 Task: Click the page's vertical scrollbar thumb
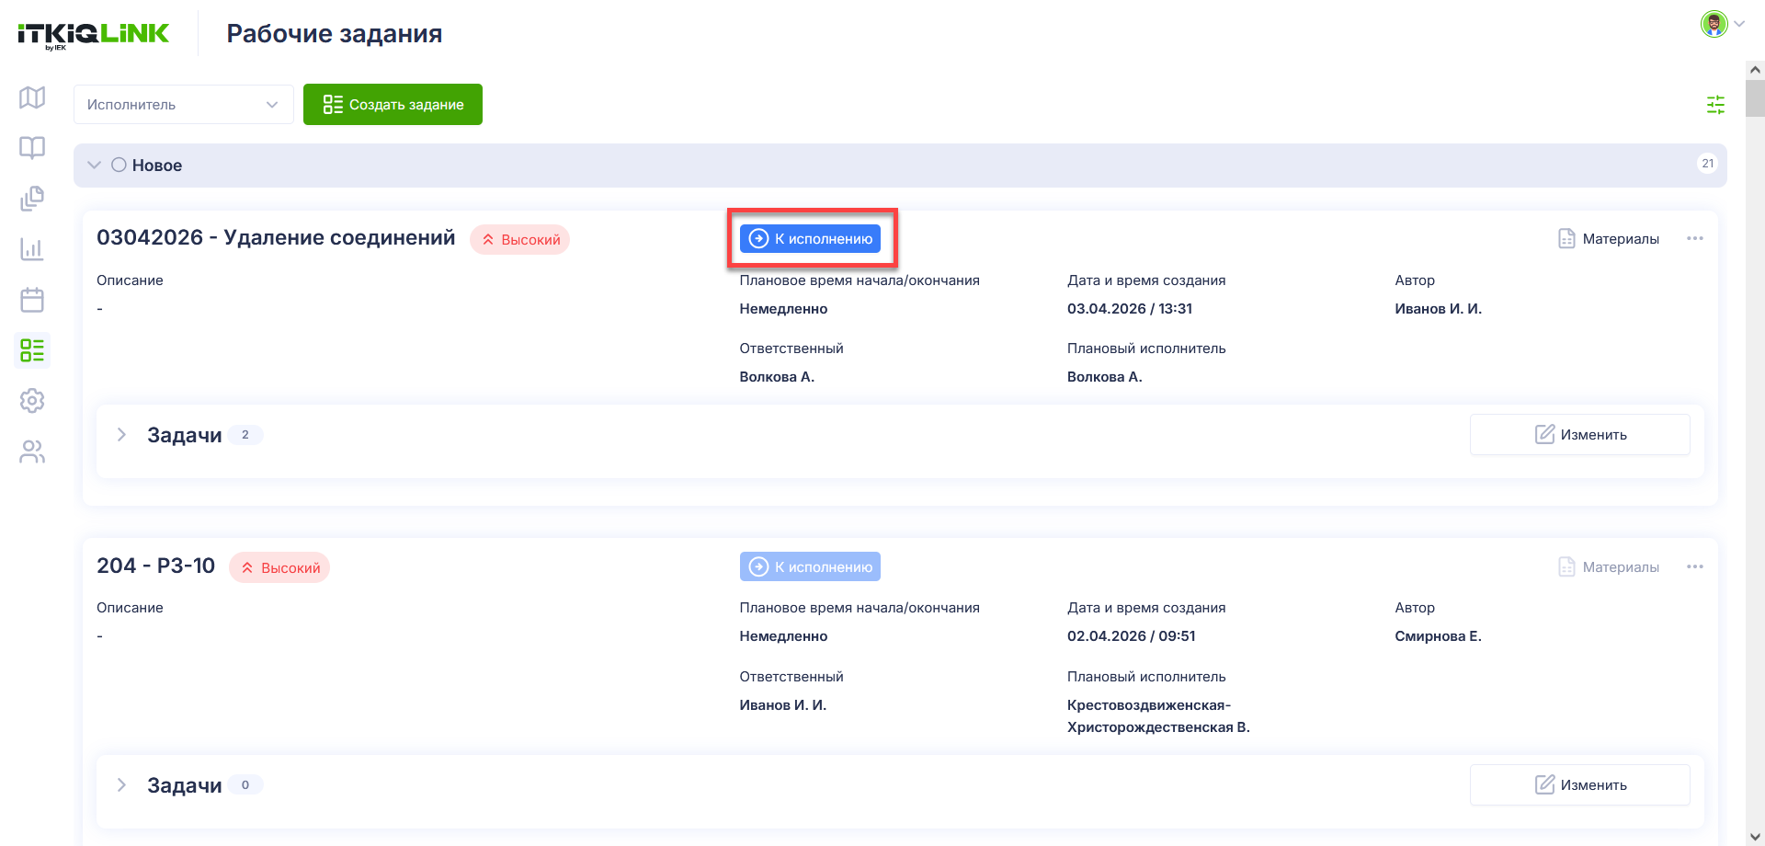pos(1755,98)
